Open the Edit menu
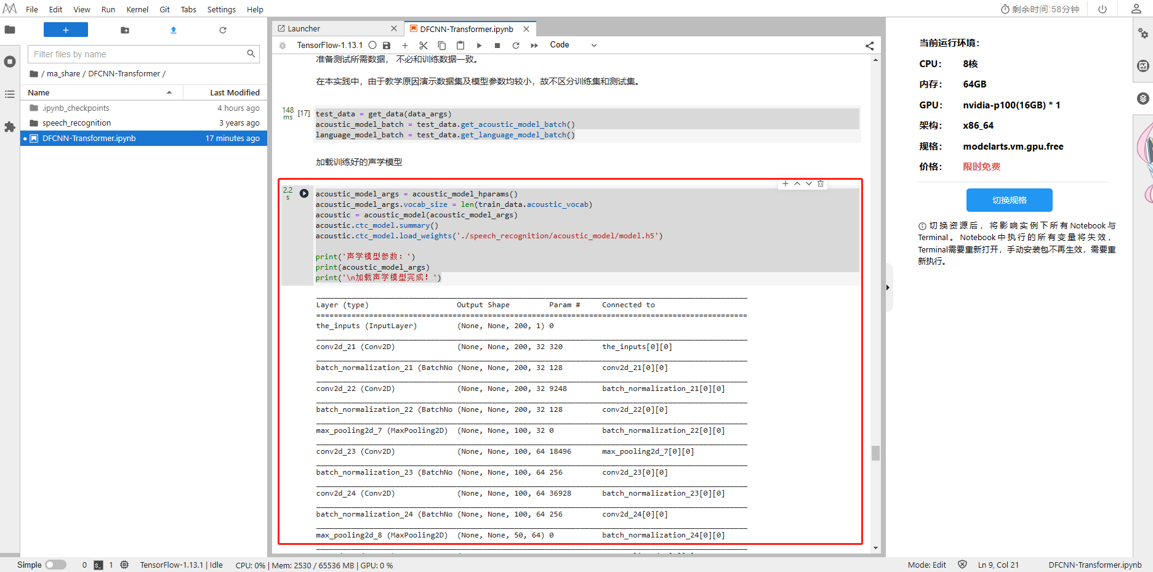Image resolution: width=1153 pixels, height=572 pixels. pyautogui.click(x=55, y=9)
